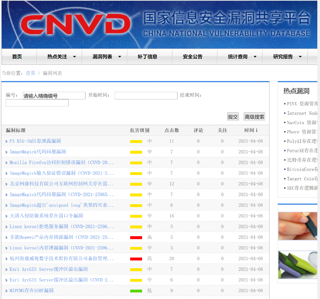The width and height of the screenshot is (320, 299).
Task: Open 天清入侵防御系统存在弱口令漏洞 entry
Action: [46, 216]
